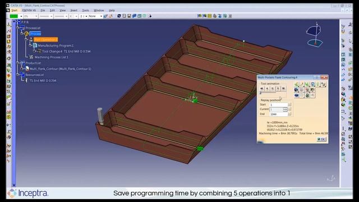Click scroll-up arrow on tree scrollbar
Viewport: 359px width, 202px height.
pyautogui.click(x=13, y=21)
